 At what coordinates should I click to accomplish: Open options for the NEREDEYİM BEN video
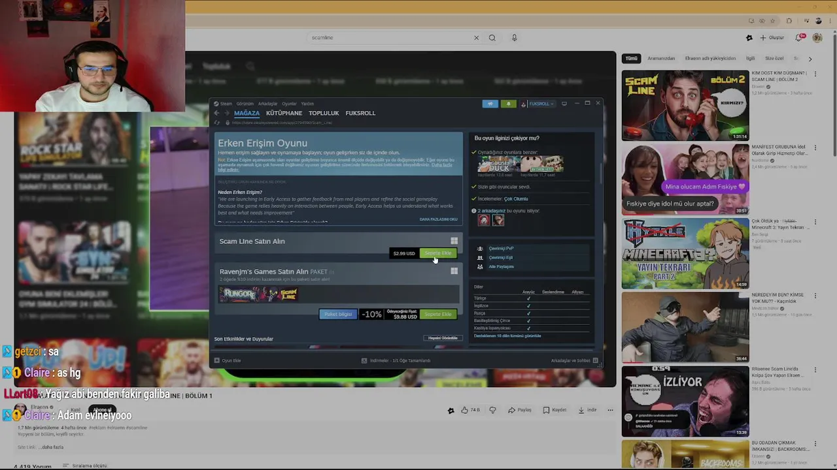click(815, 296)
